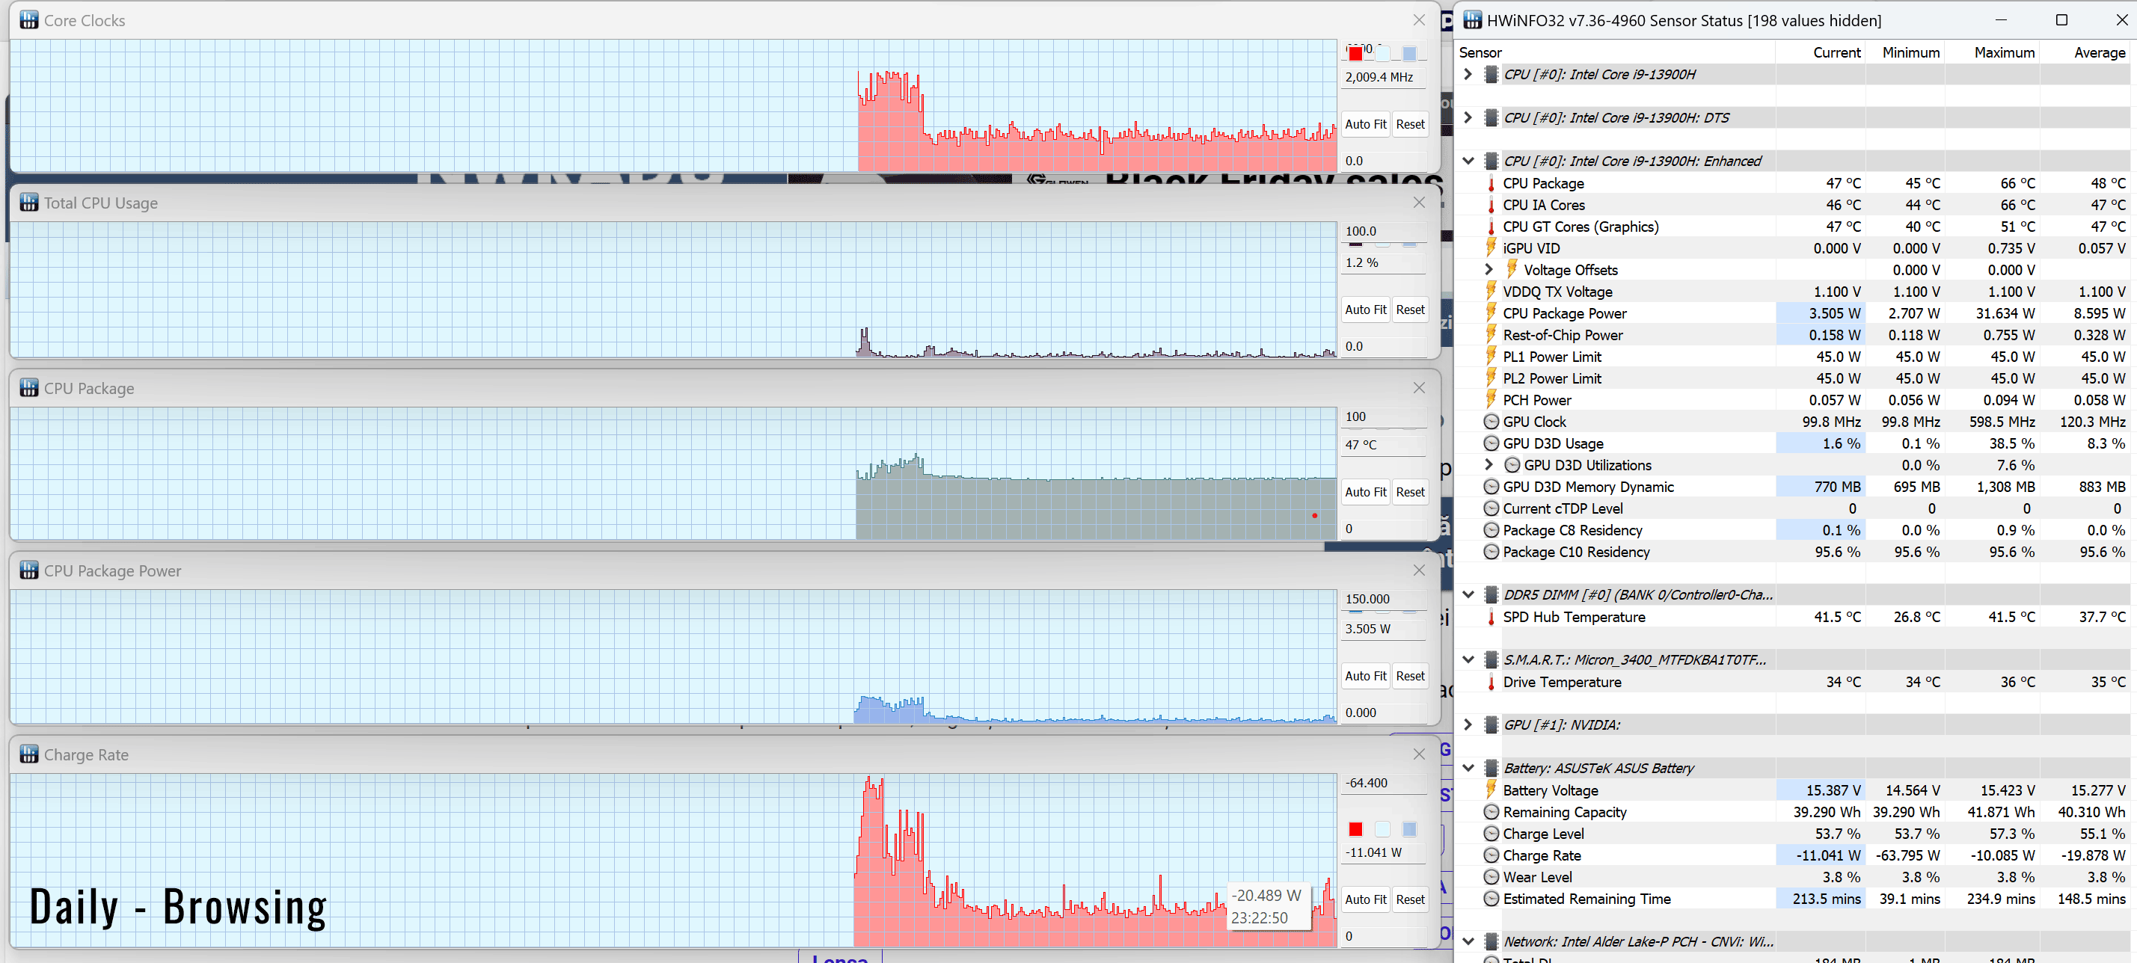
Task: Click the round icon beside Estimated Remaining Time
Action: (1491, 899)
